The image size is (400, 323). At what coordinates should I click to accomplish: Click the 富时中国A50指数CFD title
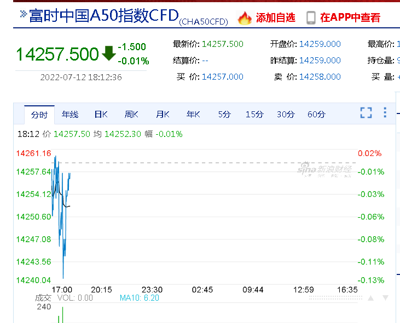pyautogui.click(x=104, y=15)
